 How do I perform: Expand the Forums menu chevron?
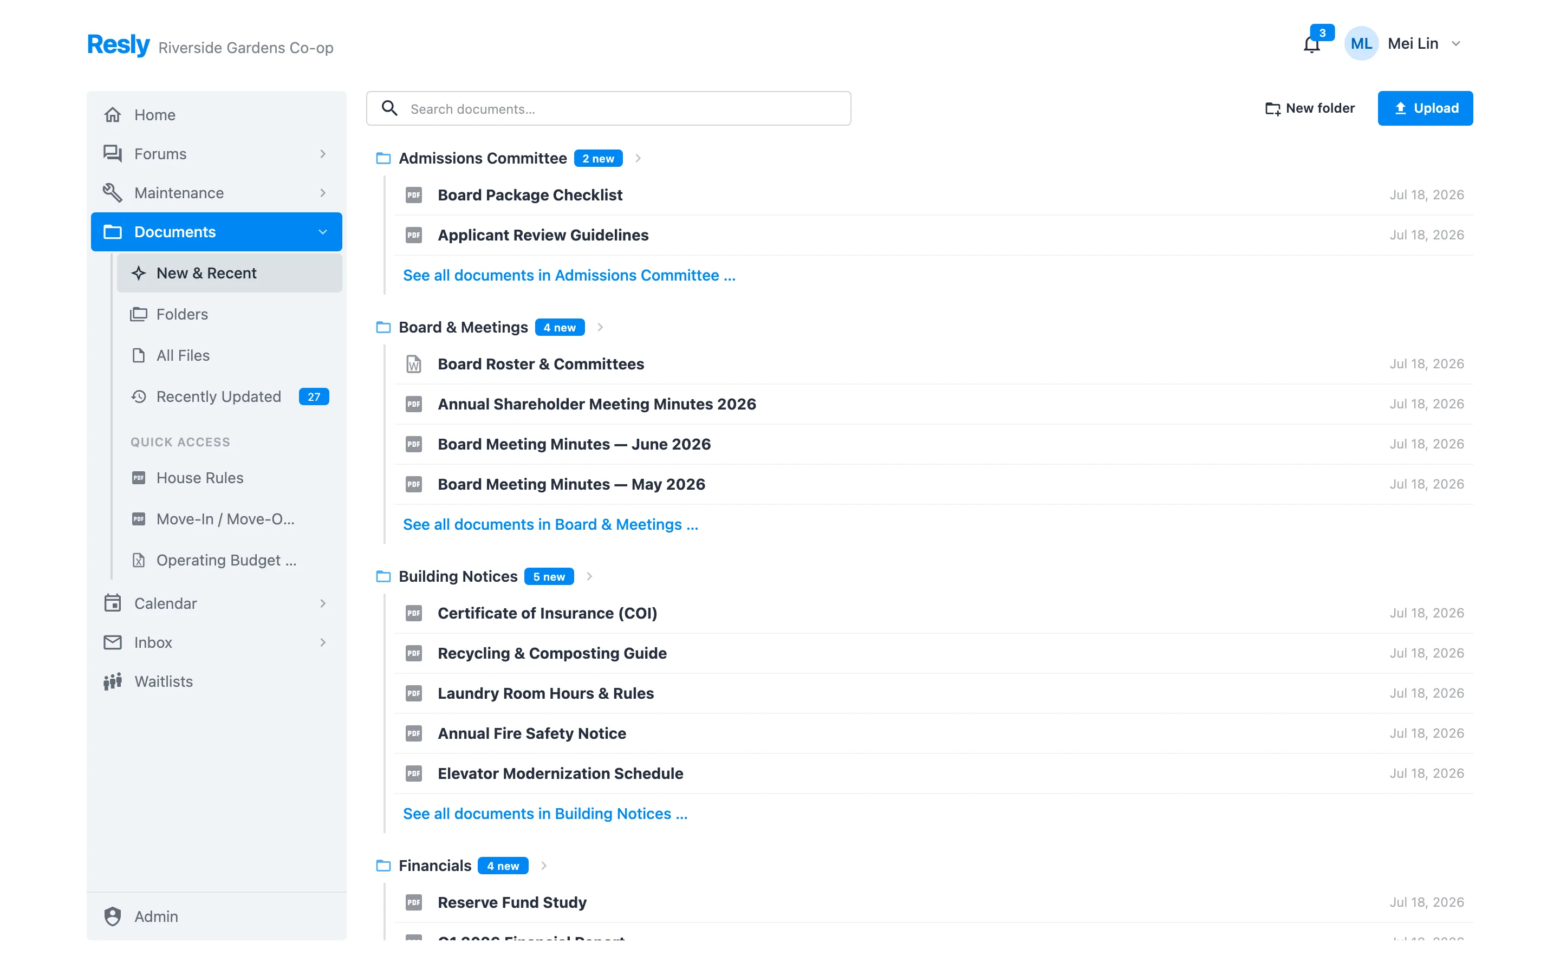[323, 153]
